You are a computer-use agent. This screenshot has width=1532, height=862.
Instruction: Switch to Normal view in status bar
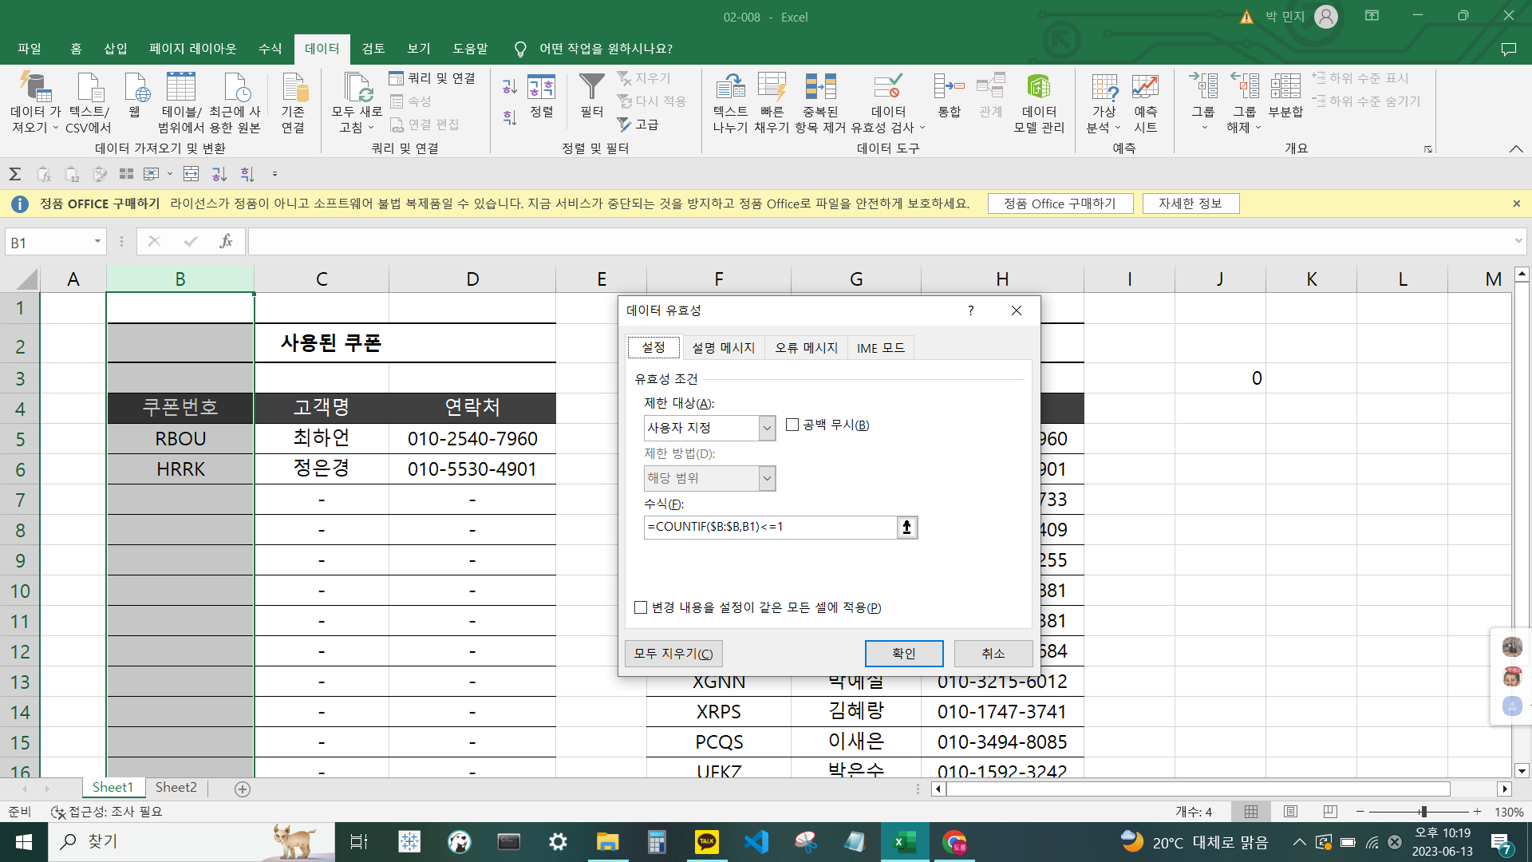1251,812
